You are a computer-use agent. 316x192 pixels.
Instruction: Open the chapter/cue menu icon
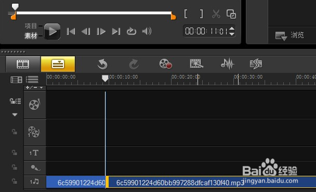[x=32, y=80]
